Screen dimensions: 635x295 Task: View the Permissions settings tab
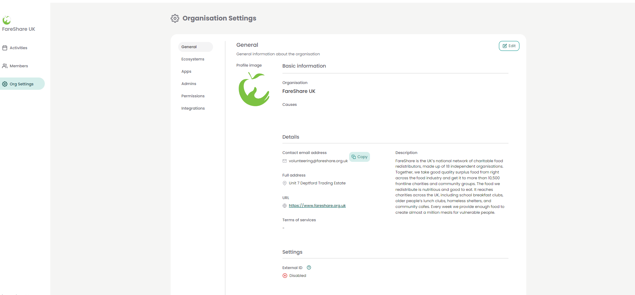pyautogui.click(x=193, y=96)
